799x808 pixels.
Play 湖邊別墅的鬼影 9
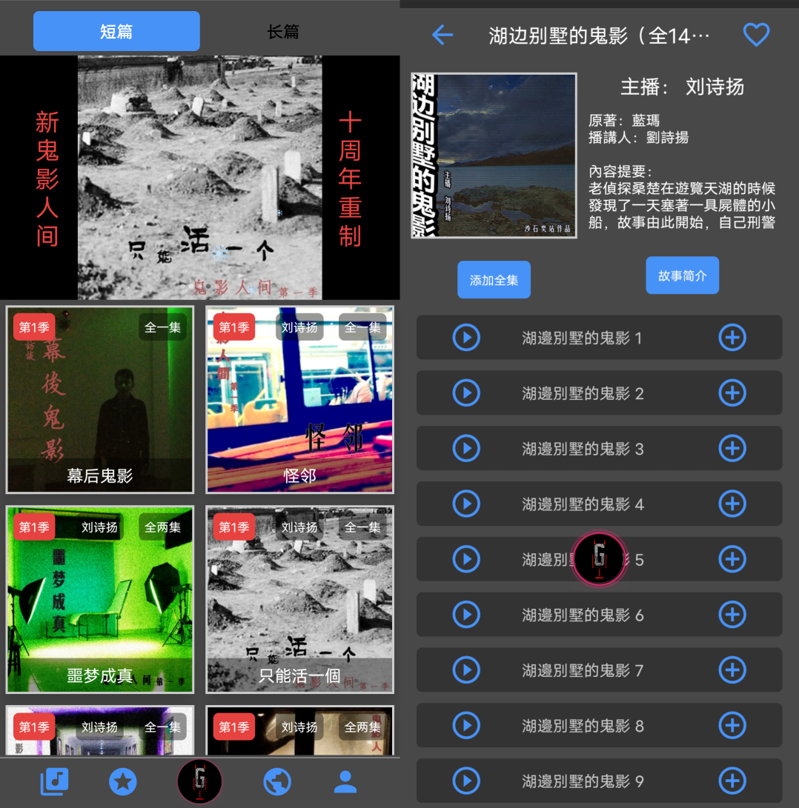pos(466,781)
